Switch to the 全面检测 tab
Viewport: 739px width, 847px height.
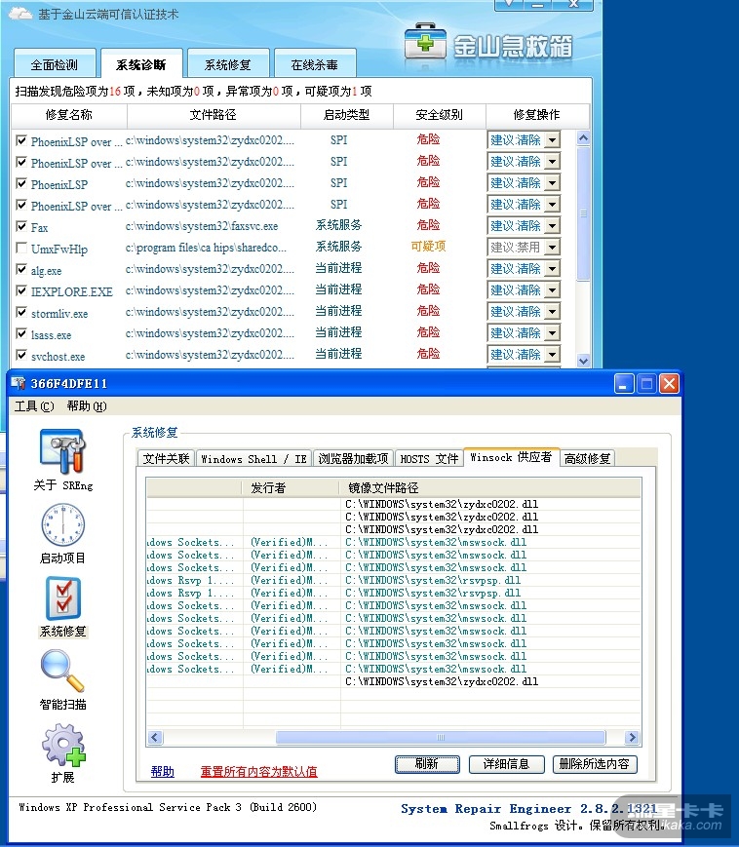(x=55, y=65)
